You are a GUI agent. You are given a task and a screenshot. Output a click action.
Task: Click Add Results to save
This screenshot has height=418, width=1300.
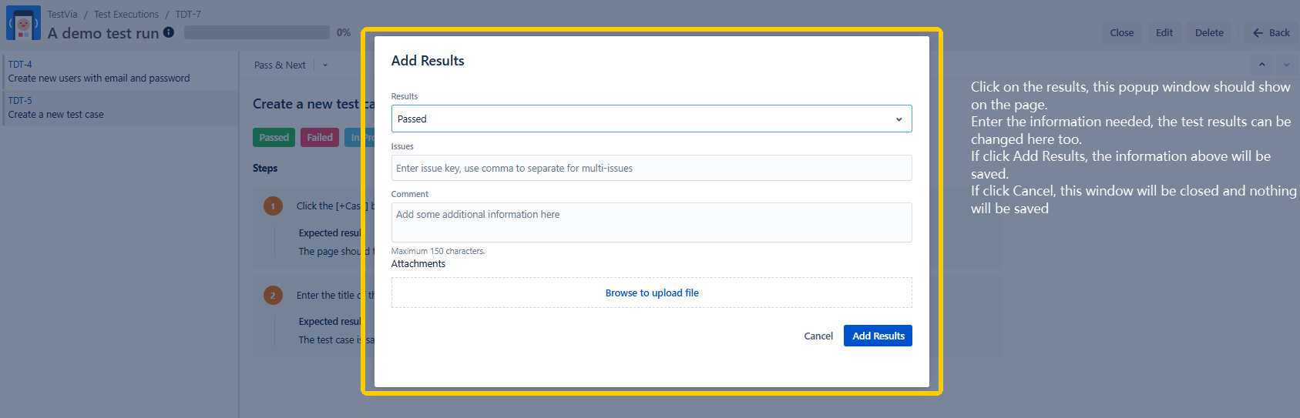[878, 336]
